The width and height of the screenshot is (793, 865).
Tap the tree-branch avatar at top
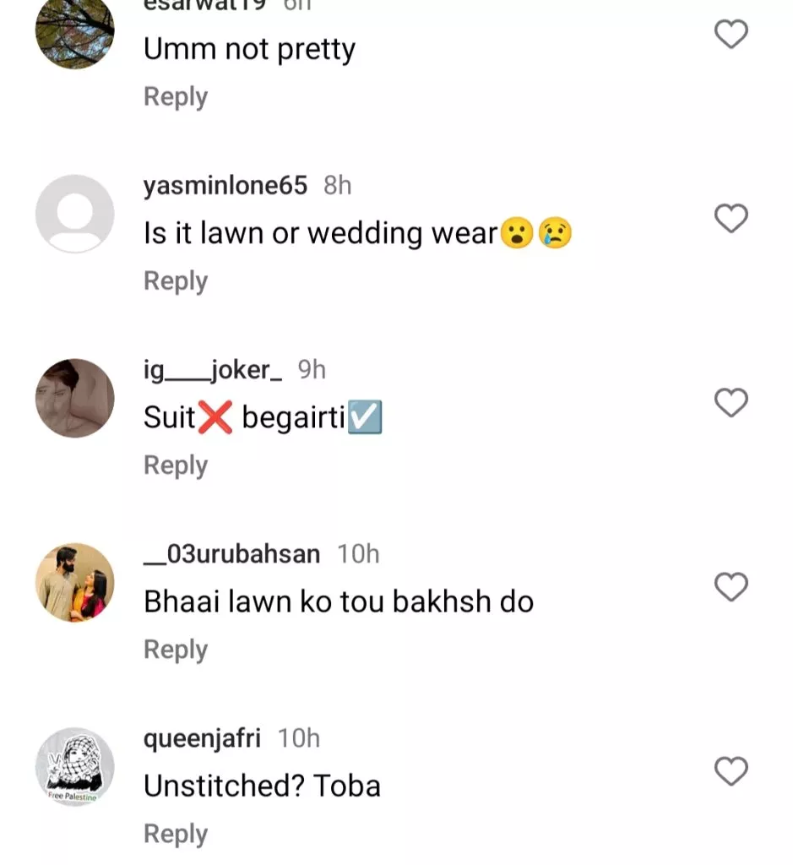click(x=74, y=30)
